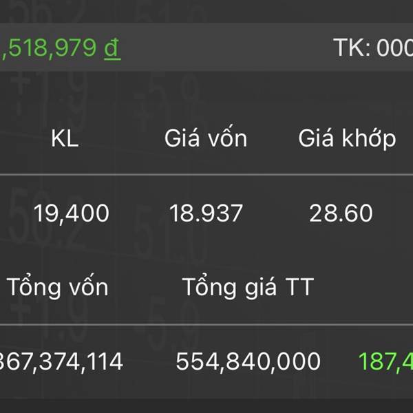Sort holdings by the KL column header

click(x=65, y=138)
